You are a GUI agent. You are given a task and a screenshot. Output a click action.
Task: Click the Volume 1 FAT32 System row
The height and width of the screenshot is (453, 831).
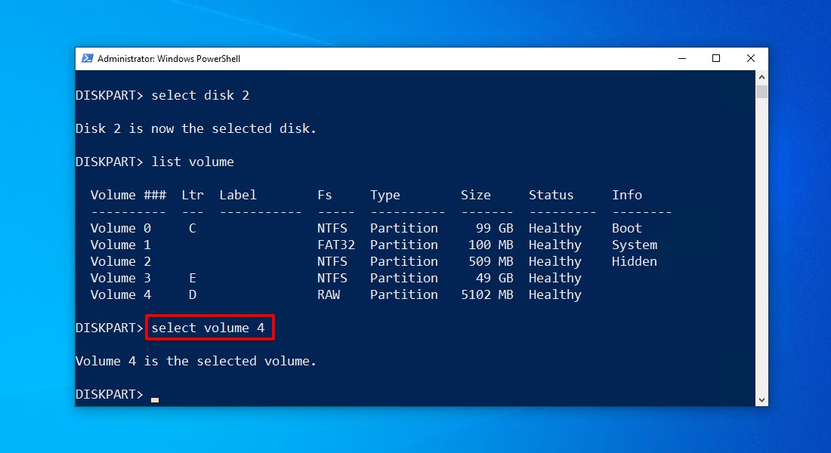coord(374,245)
